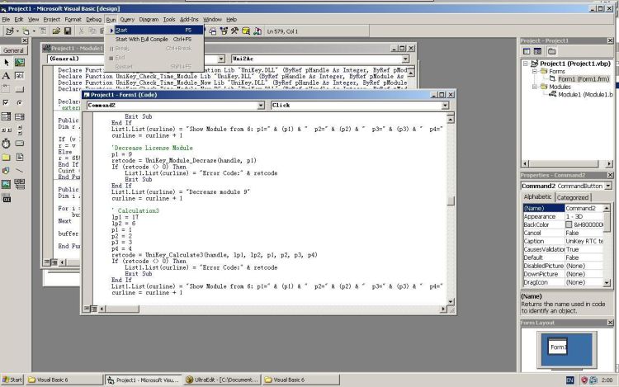Click the EN language indicator in tray

(569, 380)
